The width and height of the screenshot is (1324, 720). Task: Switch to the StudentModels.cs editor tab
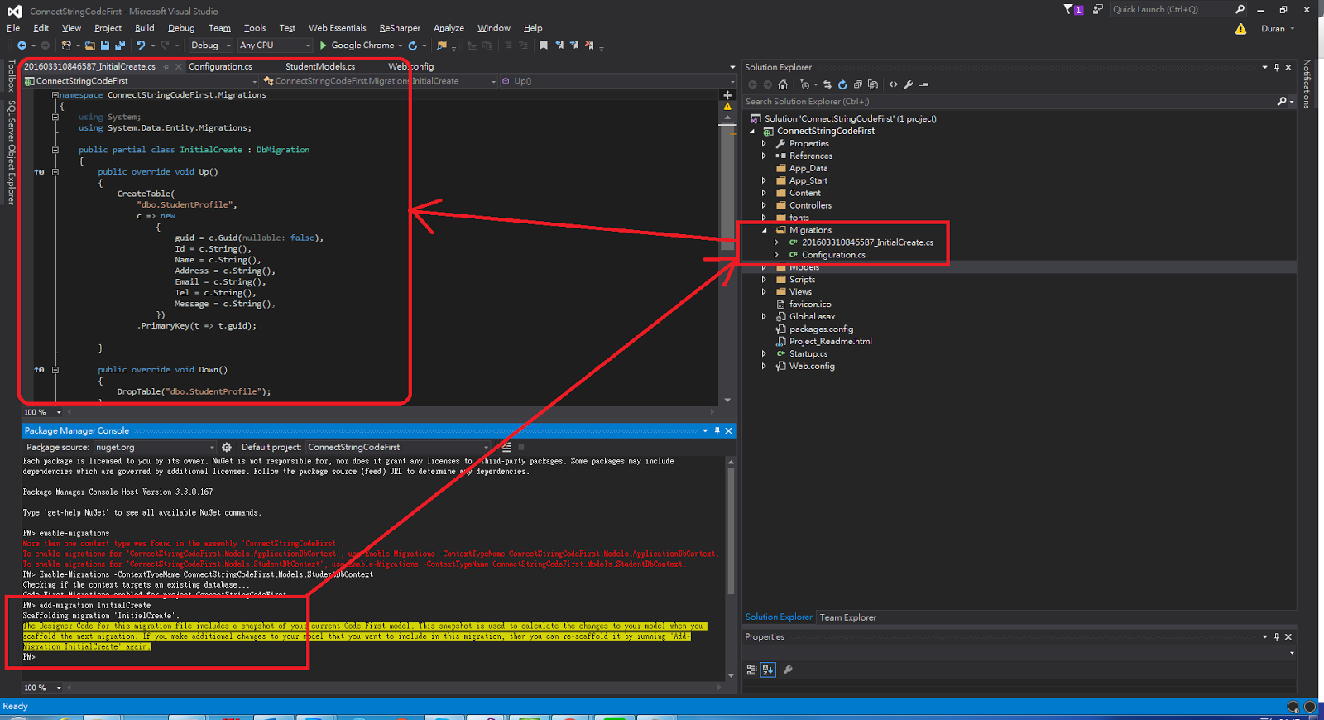tap(320, 67)
